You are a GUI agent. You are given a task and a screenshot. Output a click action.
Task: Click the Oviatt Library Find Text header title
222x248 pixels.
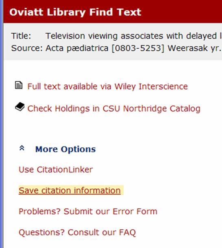pos(75,12)
